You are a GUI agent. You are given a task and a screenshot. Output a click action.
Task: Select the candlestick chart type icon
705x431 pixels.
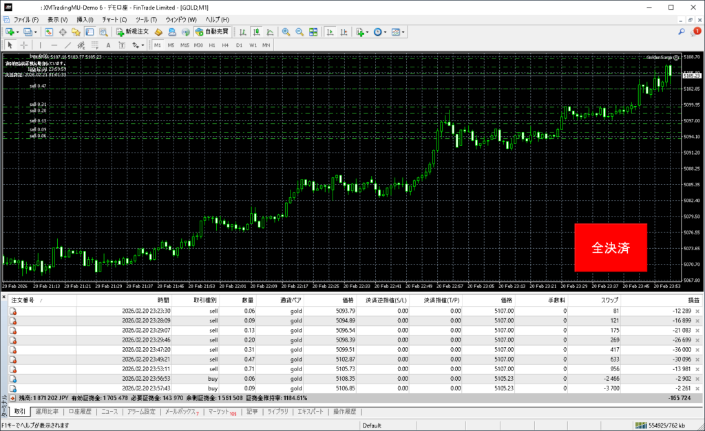tap(256, 32)
